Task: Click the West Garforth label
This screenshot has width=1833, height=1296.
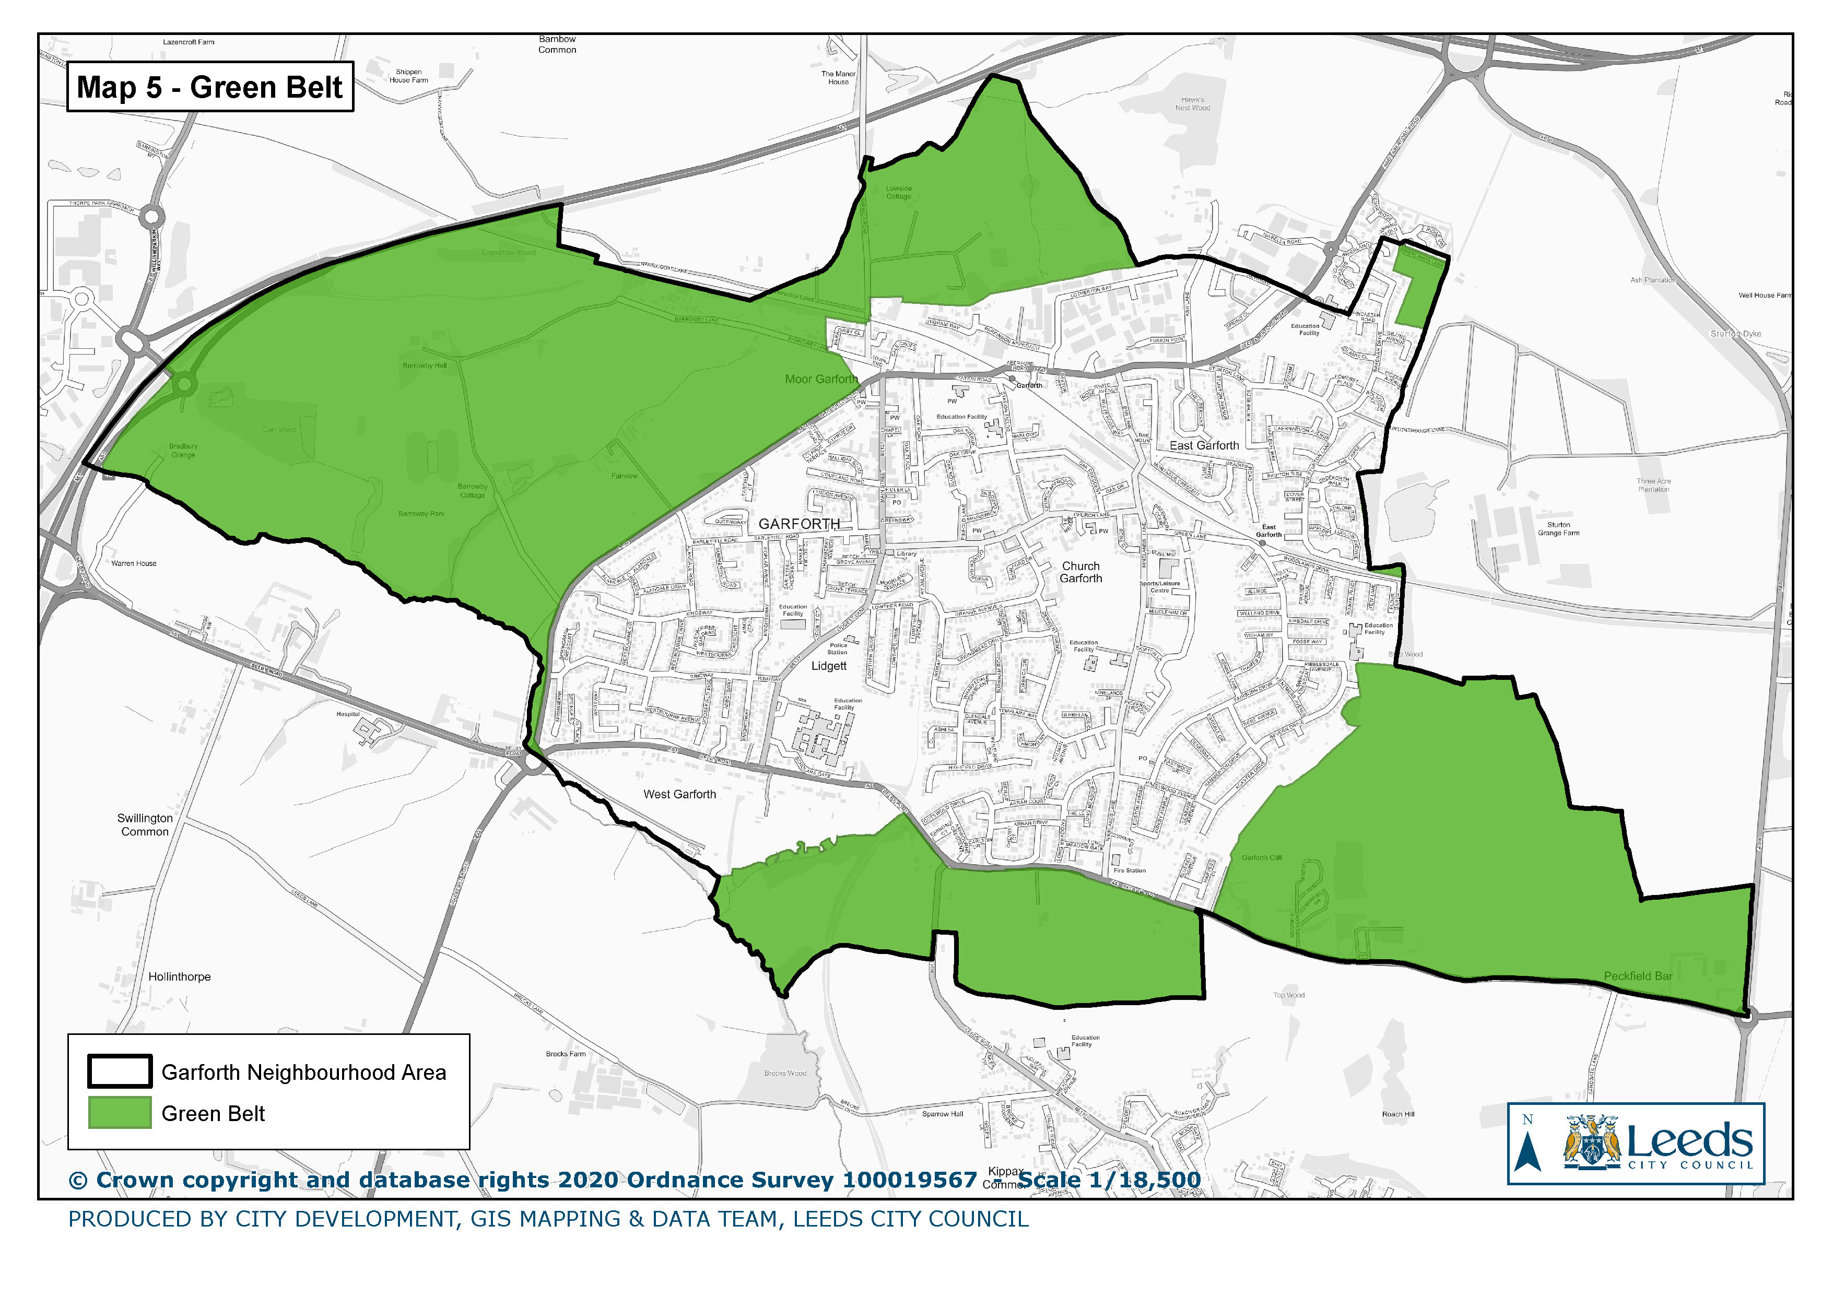Action: pos(679,795)
